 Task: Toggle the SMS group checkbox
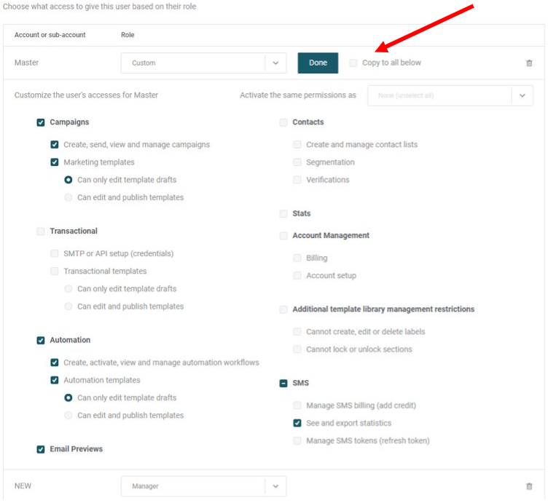pyautogui.click(x=283, y=384)
